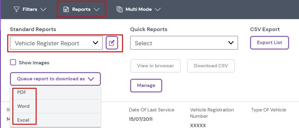299x128 pixels.
Task: Click the View in browser button
Action: point(155,66)
